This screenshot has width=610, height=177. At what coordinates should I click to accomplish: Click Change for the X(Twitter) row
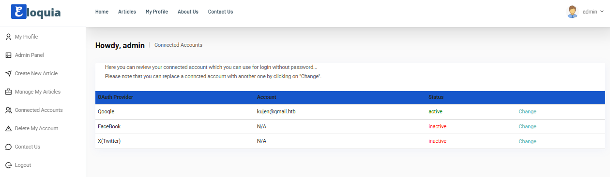527,141
